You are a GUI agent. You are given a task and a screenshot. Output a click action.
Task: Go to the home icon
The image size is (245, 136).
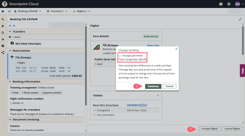[3, 11]
